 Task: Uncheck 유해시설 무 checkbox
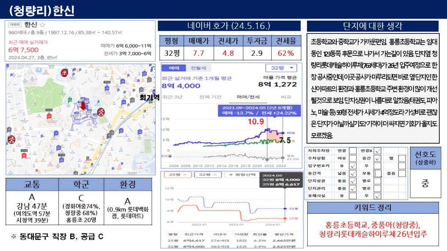(x=378, y=196)
